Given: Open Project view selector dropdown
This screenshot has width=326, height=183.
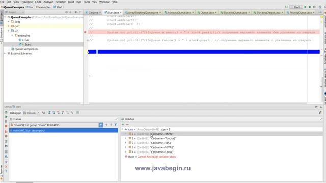Looking at the screenshot, I should coord(15,12).
